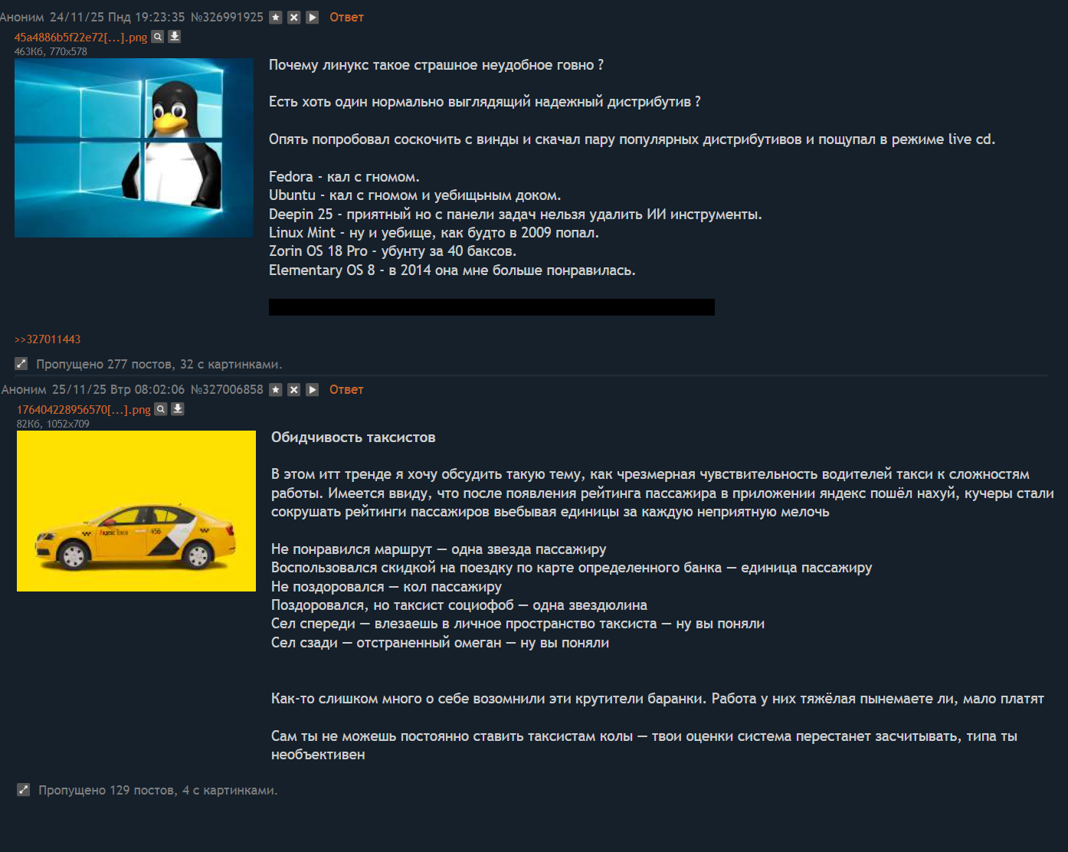Follow the reply link >>327011443
The image size is (1068, 852).
pyautogui.click(x=48, y=339)
